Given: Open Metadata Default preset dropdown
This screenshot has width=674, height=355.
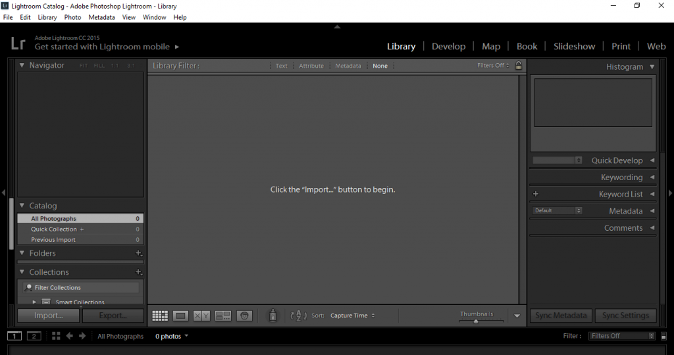Looking at the screenshot, I should click(x=557, y=210).
